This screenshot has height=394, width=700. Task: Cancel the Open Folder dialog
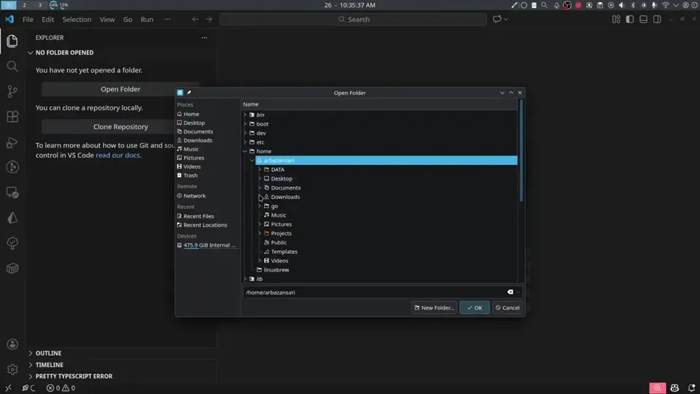point(507,307)
